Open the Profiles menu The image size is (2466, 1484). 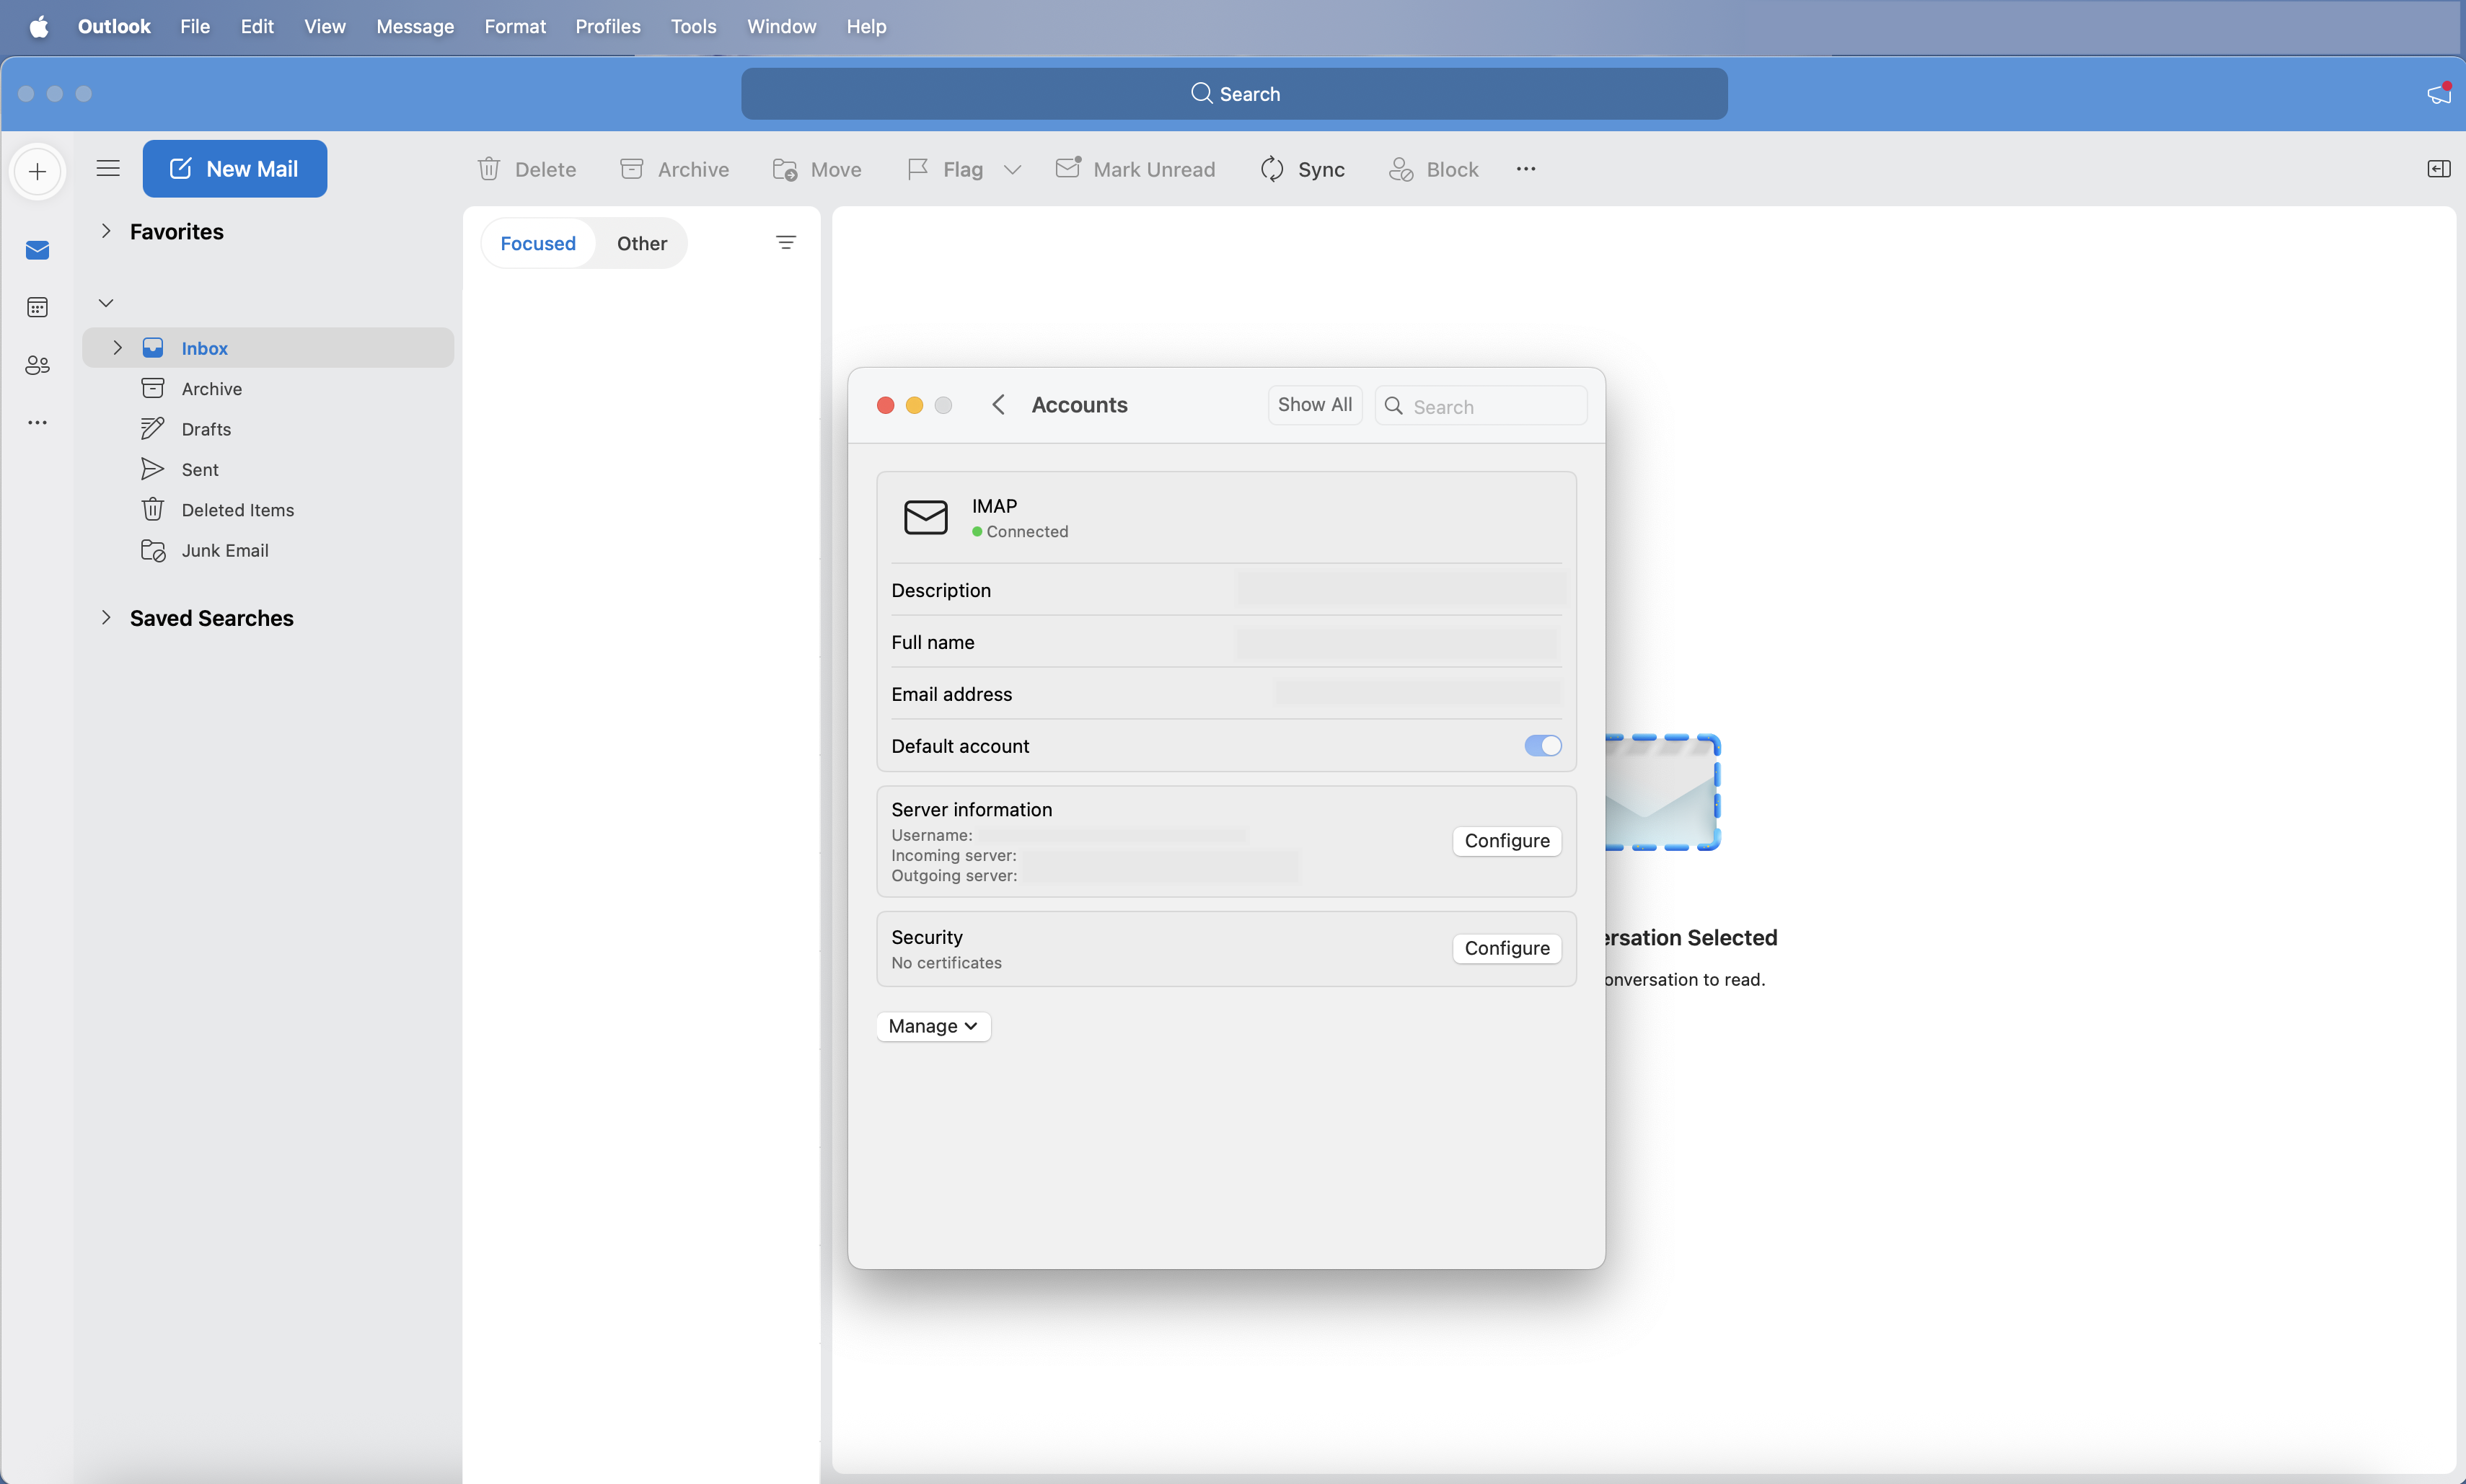click(x=608, y=26)
